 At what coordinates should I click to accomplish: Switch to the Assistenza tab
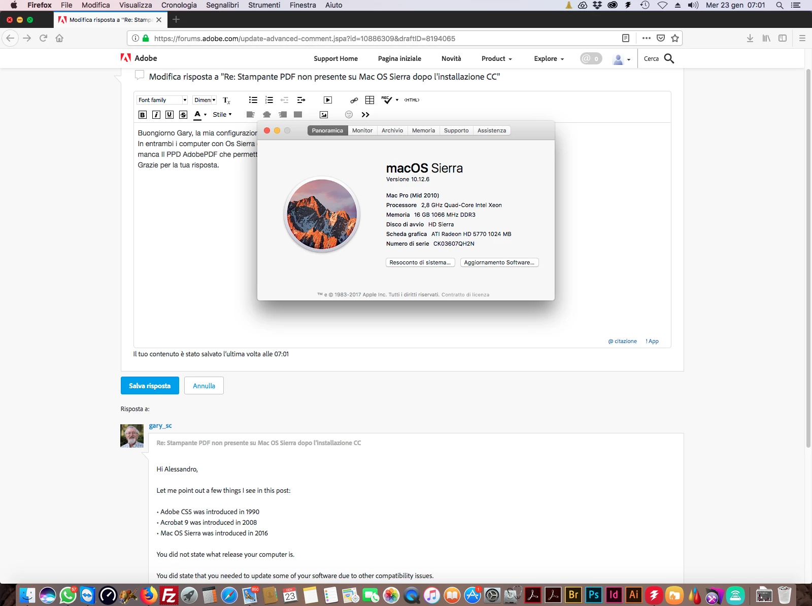tap(492, 130)
